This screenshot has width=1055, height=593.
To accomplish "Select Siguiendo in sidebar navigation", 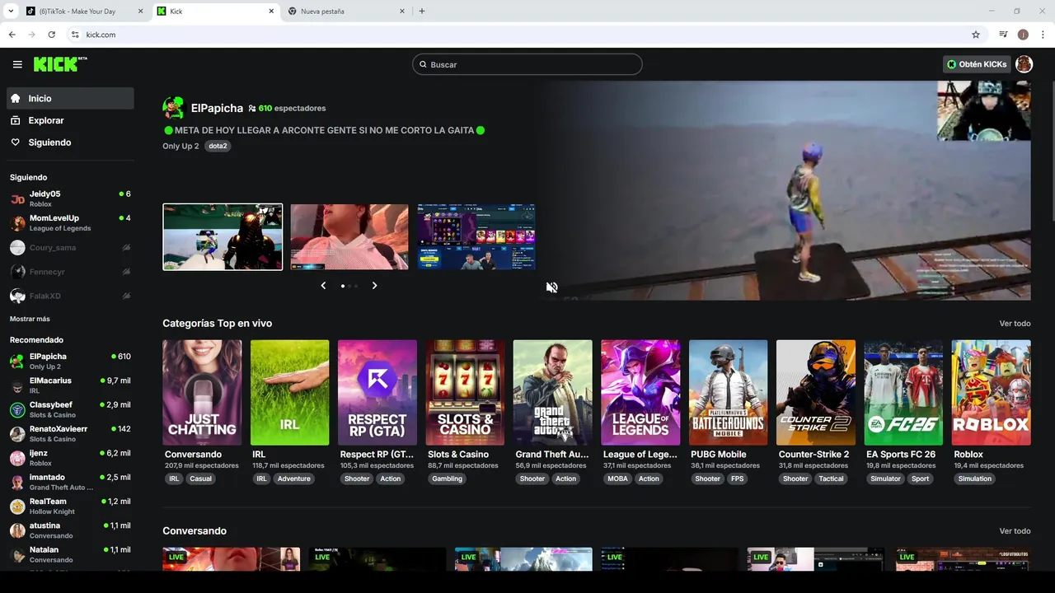I will 70,142.
